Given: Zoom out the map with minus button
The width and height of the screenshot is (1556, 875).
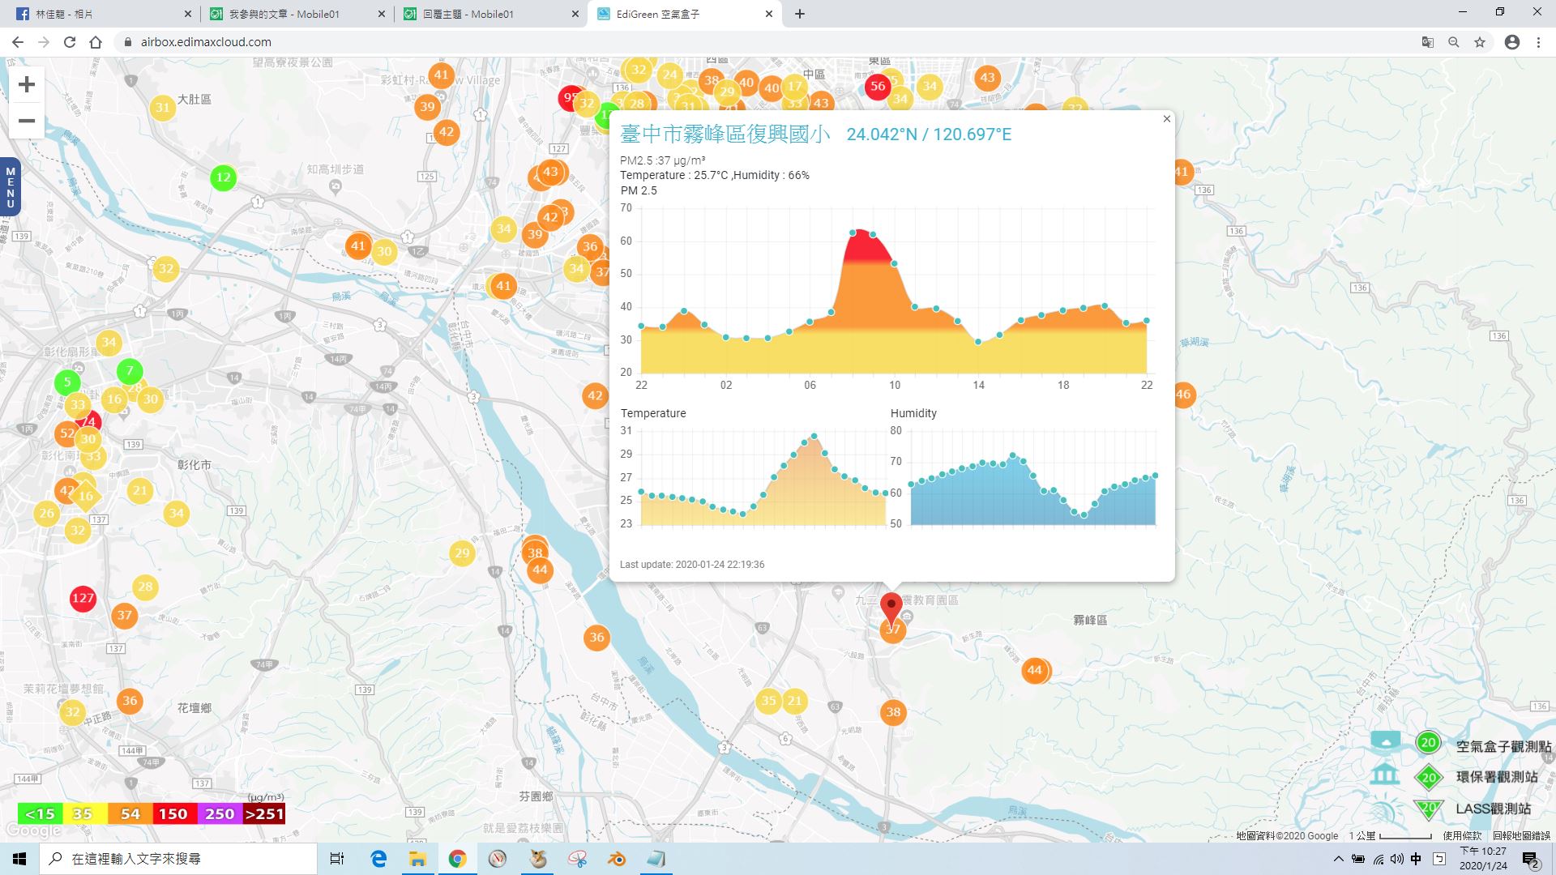Looking at the screenshot, I should (x=27, y=121).
